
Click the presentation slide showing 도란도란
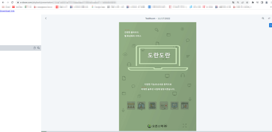(158, 76)
